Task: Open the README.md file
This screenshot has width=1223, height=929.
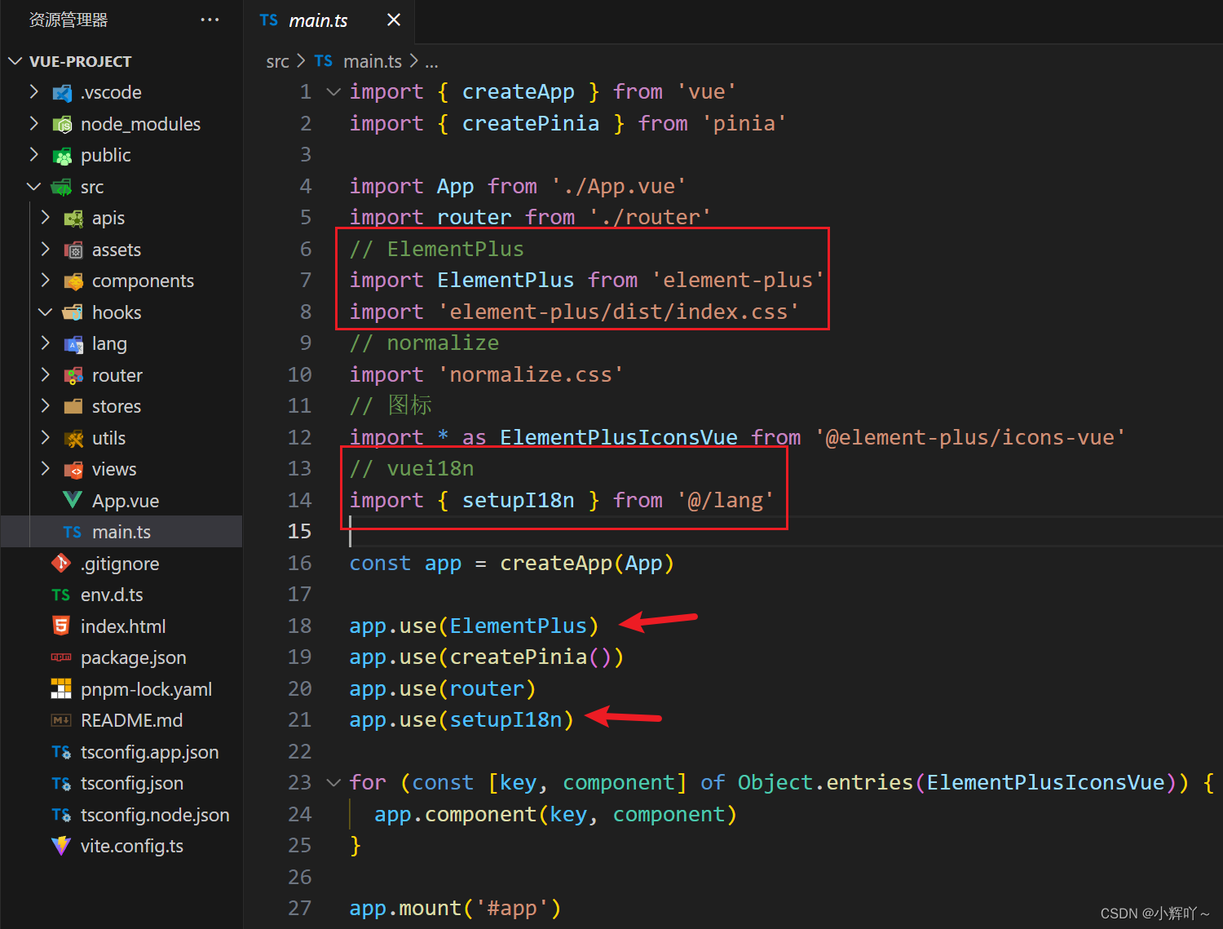Action: coord(132,720)
